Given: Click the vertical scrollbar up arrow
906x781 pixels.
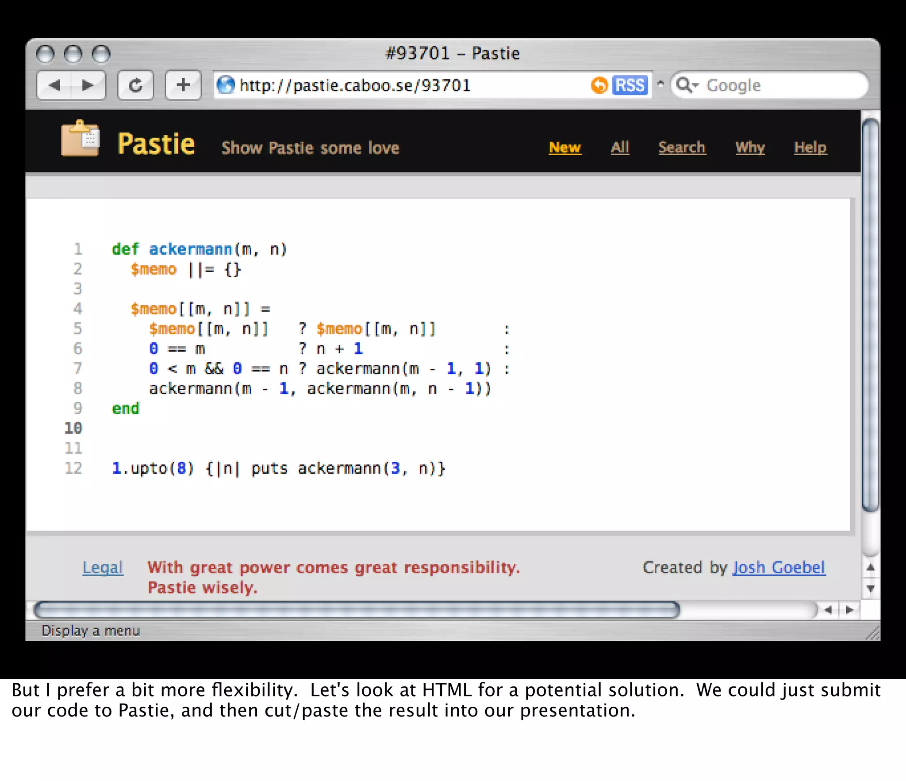Looking at the screenshot, I should [871, 567].
